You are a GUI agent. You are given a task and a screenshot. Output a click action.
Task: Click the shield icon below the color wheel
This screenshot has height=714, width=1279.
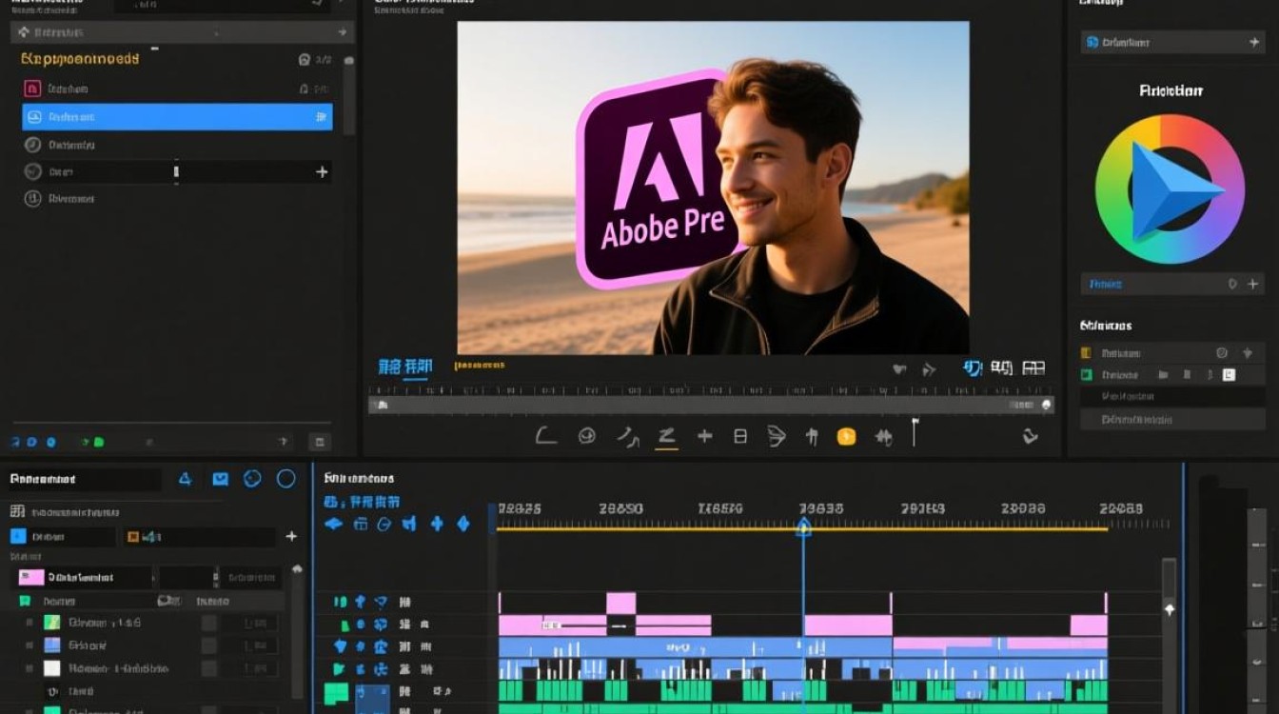pos(1232,284)
